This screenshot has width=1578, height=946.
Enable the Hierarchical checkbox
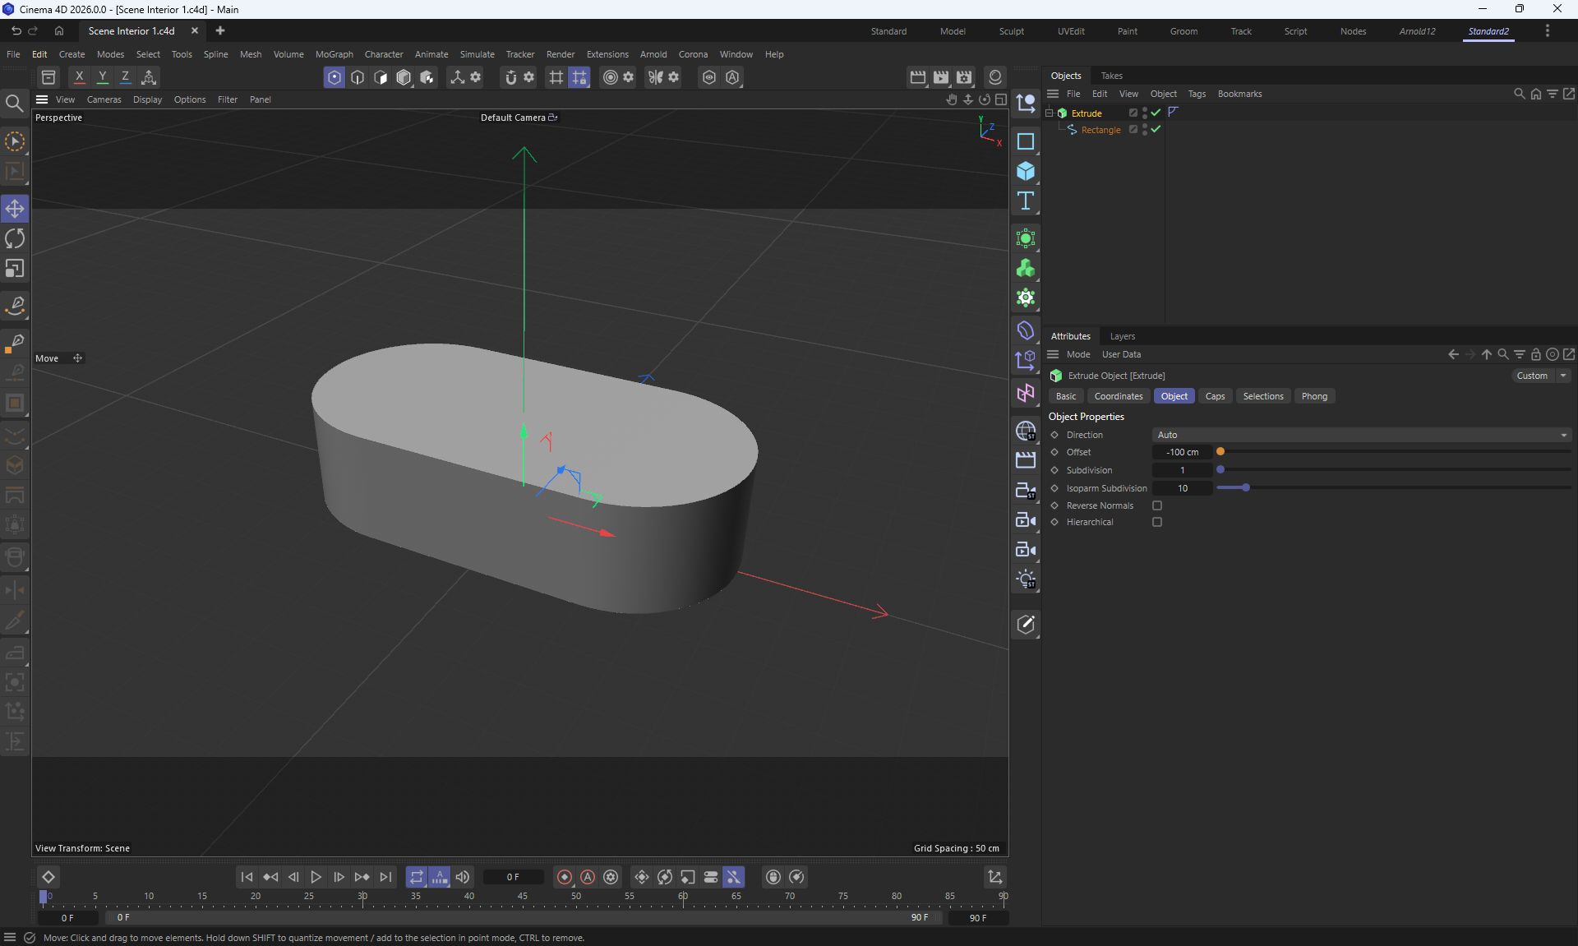pos(1157,522)
